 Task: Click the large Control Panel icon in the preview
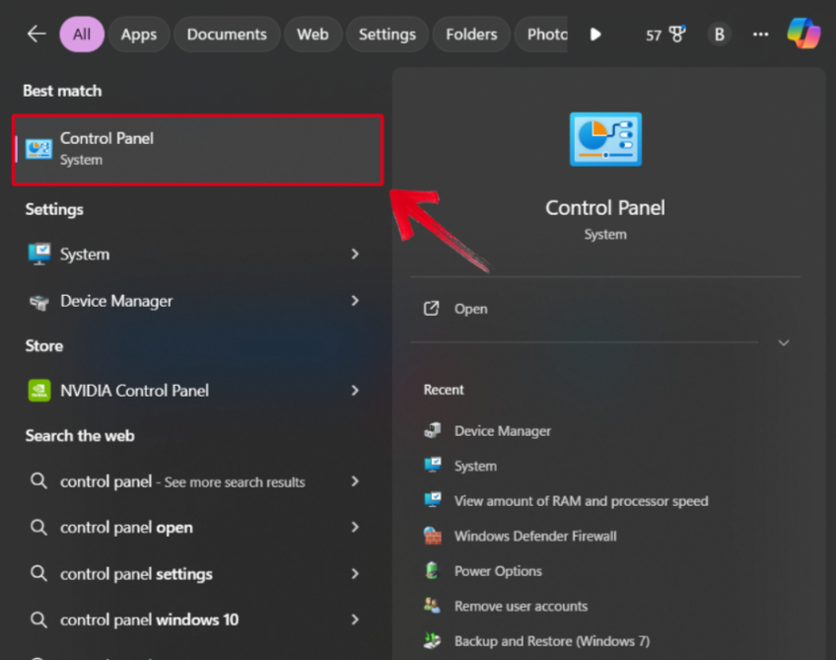point(605,139)
